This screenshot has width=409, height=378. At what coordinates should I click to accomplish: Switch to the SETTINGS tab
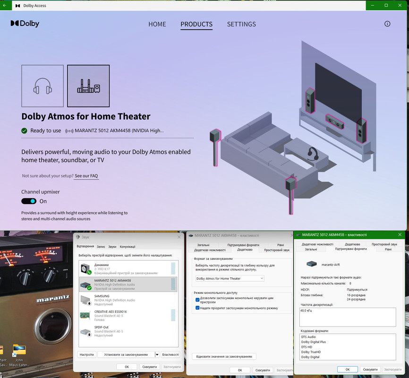click(241, 24)
